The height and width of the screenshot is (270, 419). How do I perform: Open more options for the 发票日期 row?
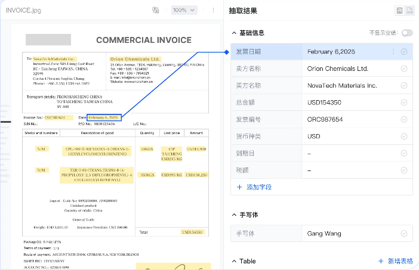pyautogui.click(x=393, y=52)
